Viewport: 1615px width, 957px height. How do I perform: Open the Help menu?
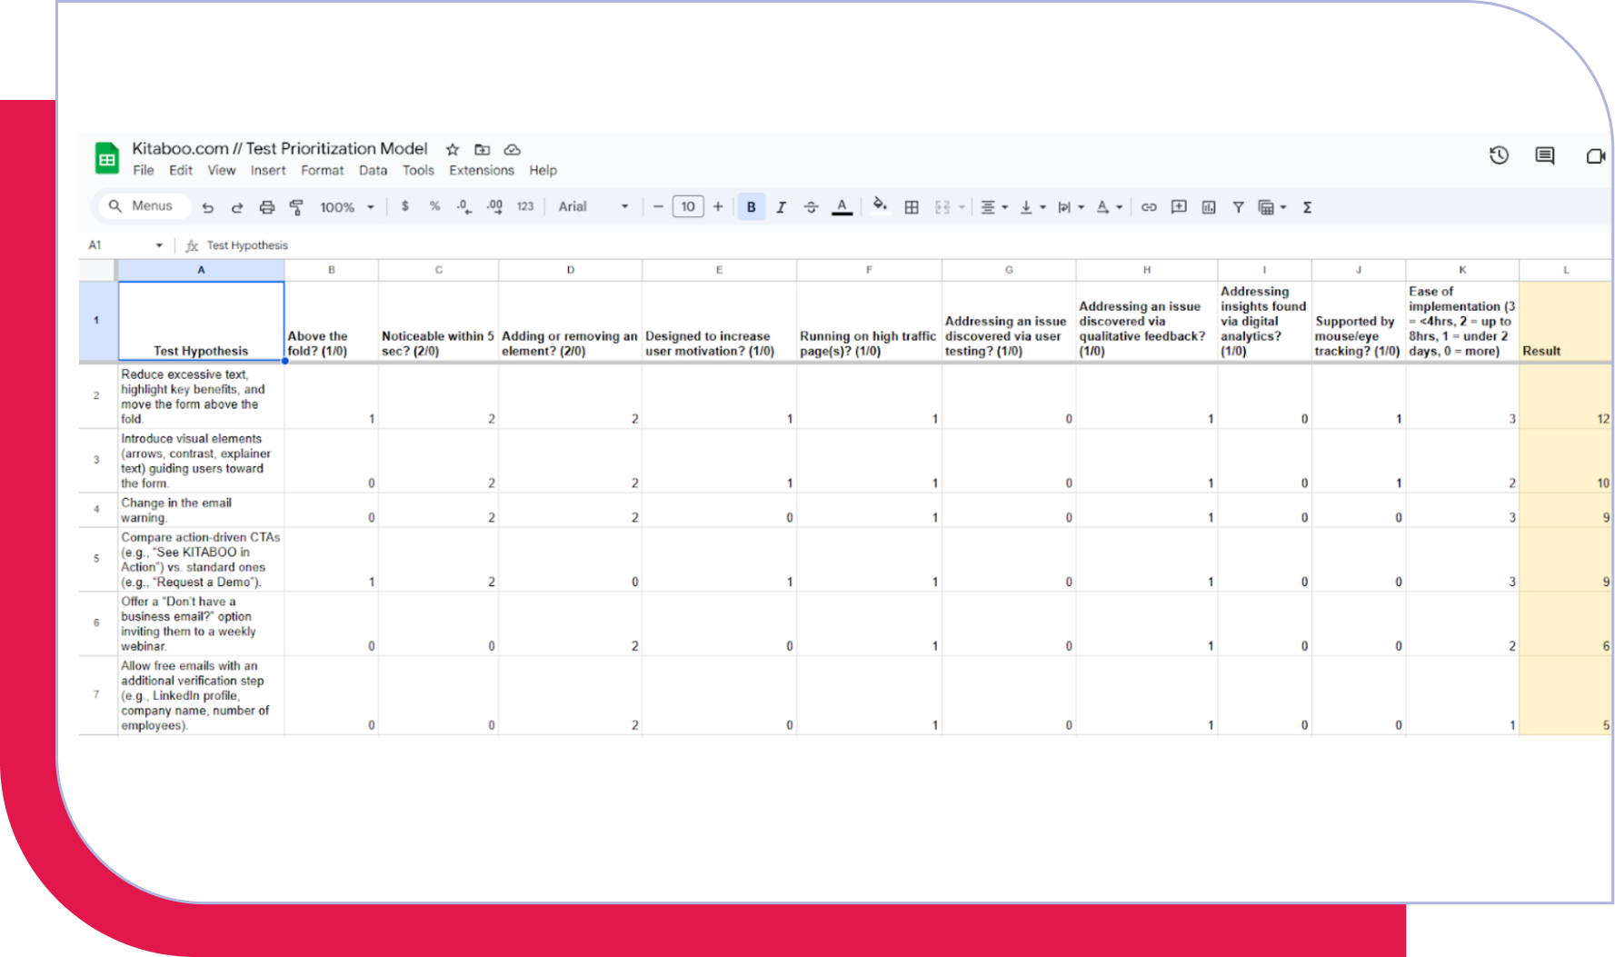pyautogui.click(x=543, y=170)
